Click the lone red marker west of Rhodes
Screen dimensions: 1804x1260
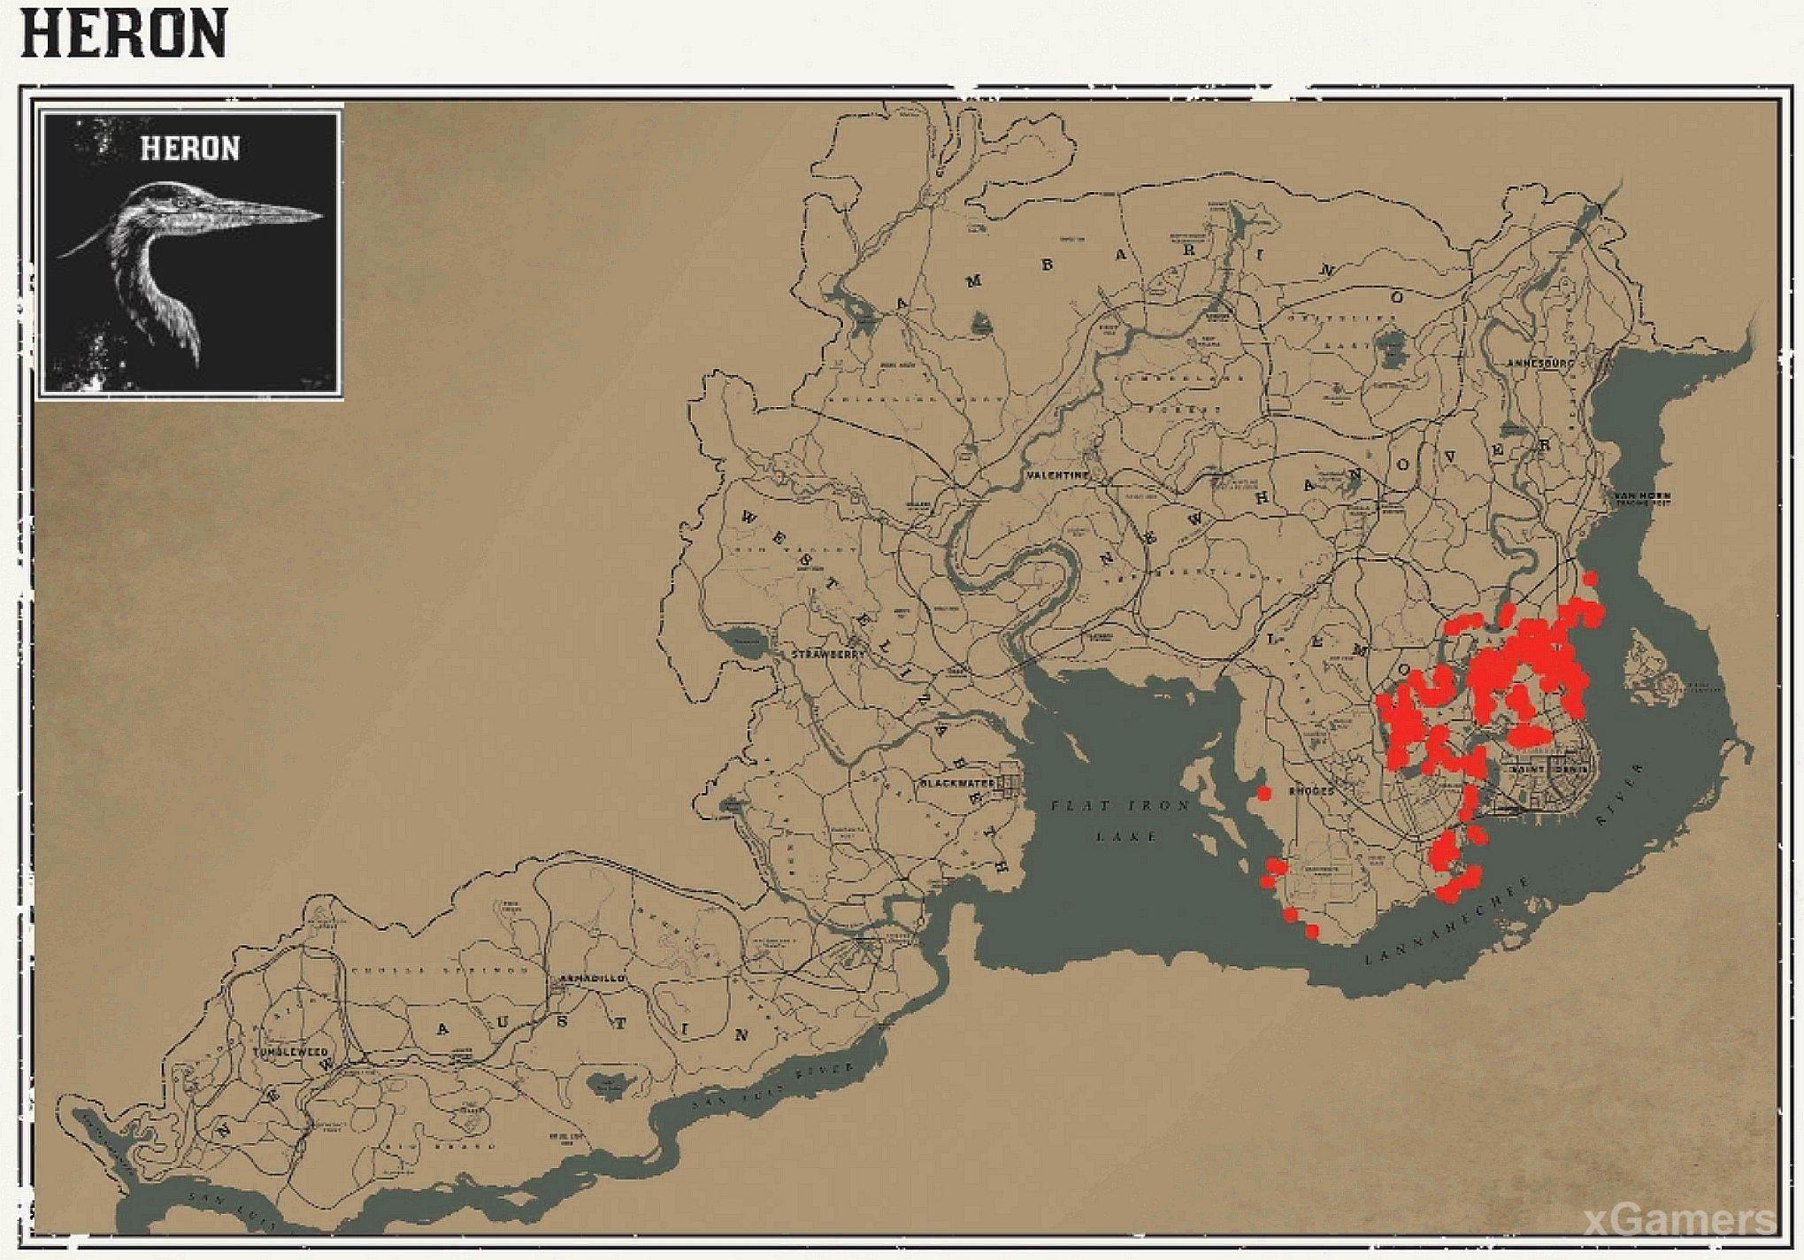[x=1264, y=792]
